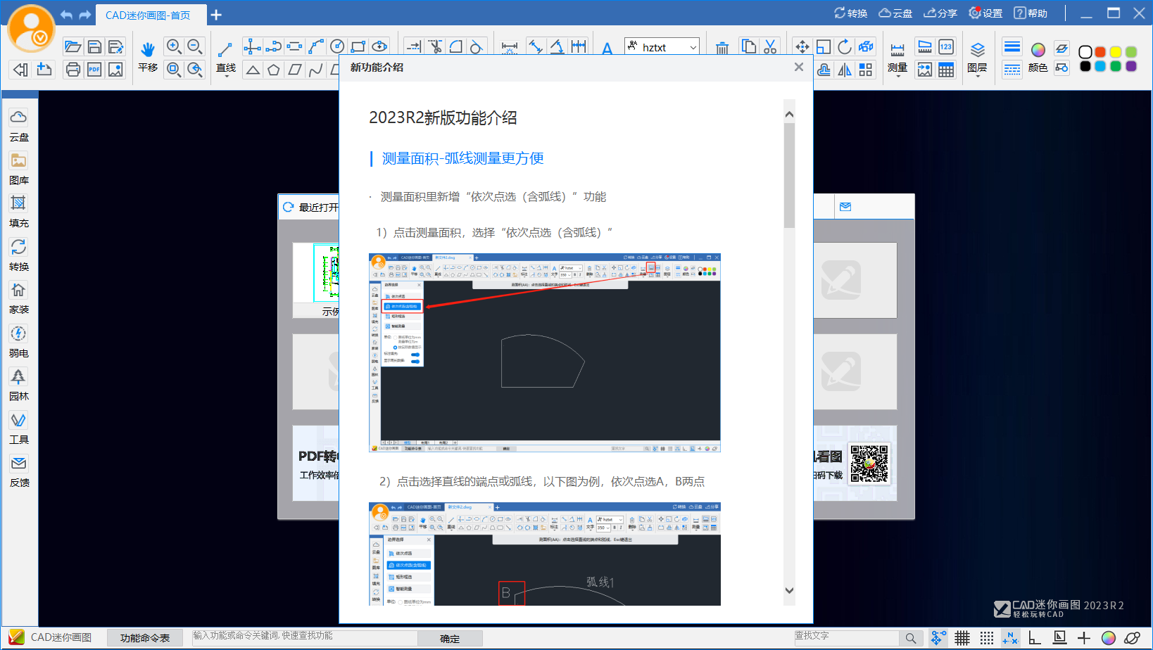Return to previous zoom view icon
This screenshot has width=1153, height=650.
coord(195,69)
